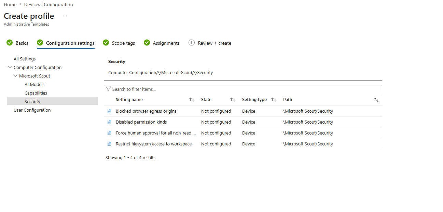The image size is (443, 212).
Task: Open Blocked browser egress origins setting
Action: (x=146, y=111)
